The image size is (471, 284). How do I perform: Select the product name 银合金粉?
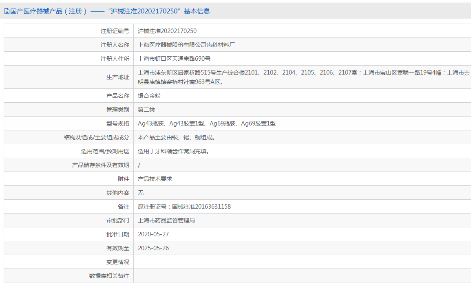click(x=149, y=96)
